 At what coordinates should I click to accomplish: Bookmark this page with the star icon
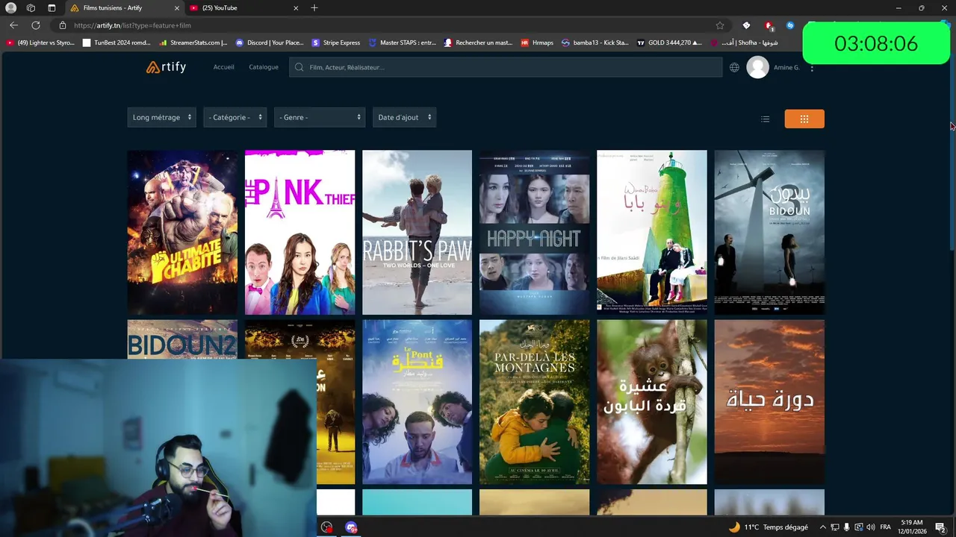pos(720,25)
